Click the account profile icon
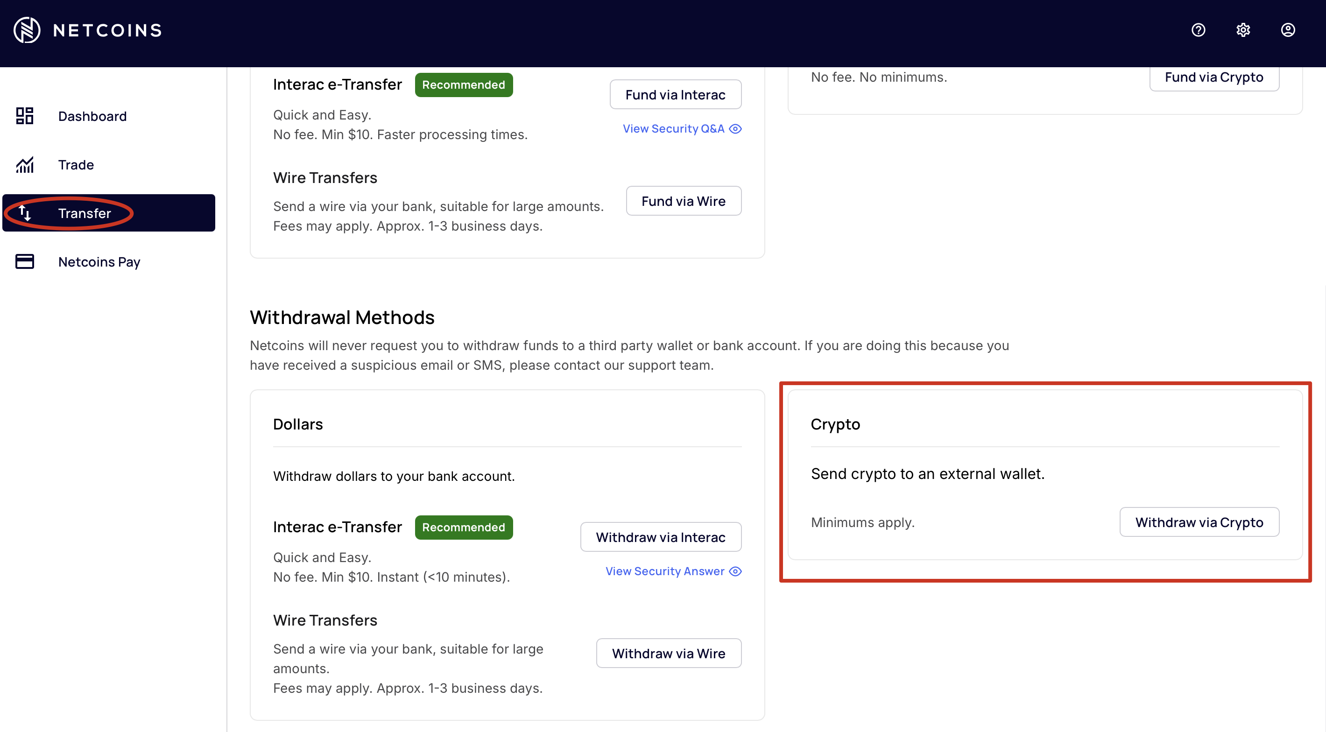This screenshot has width=1326, height=732. (1289, 30)
